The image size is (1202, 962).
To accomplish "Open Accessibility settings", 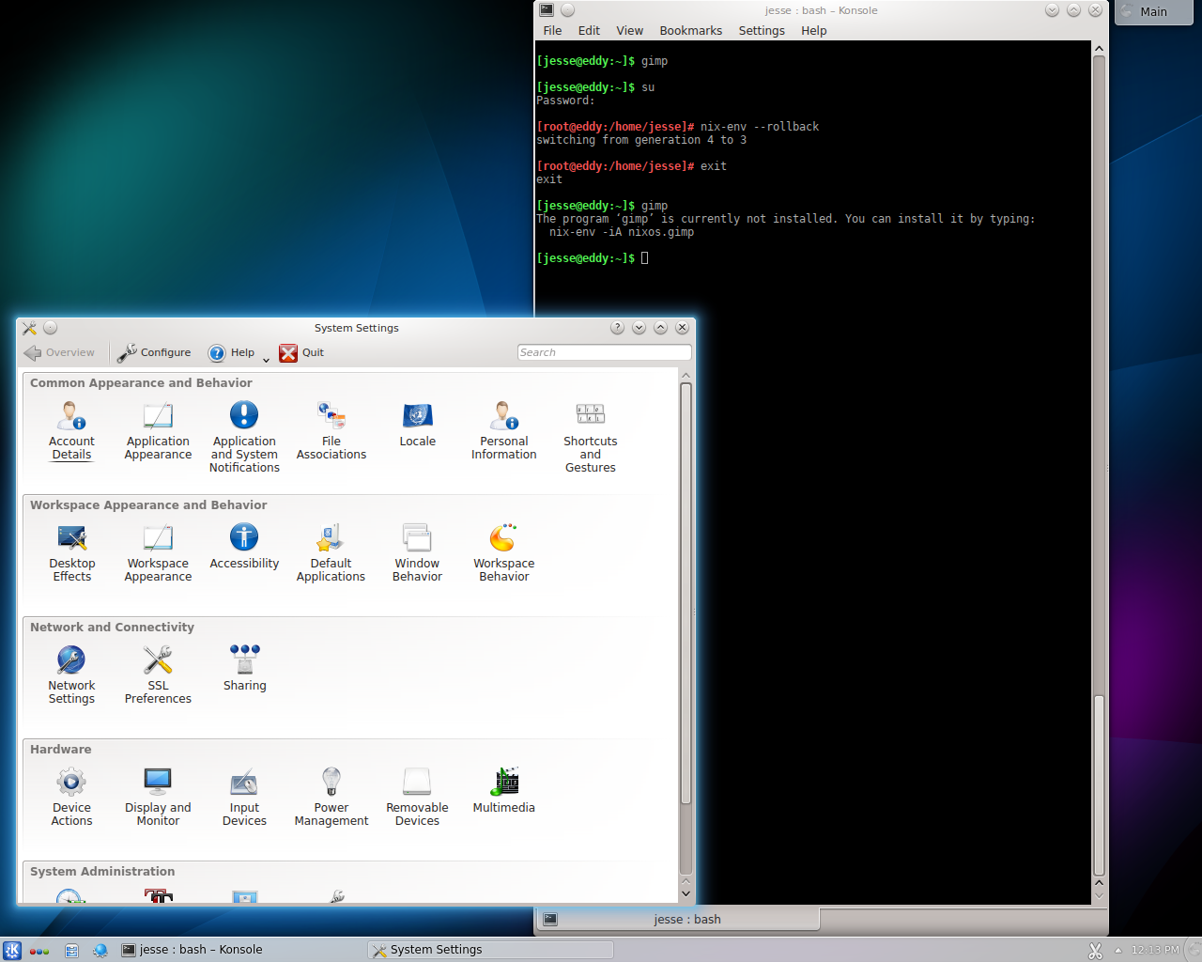I will 244,547.
